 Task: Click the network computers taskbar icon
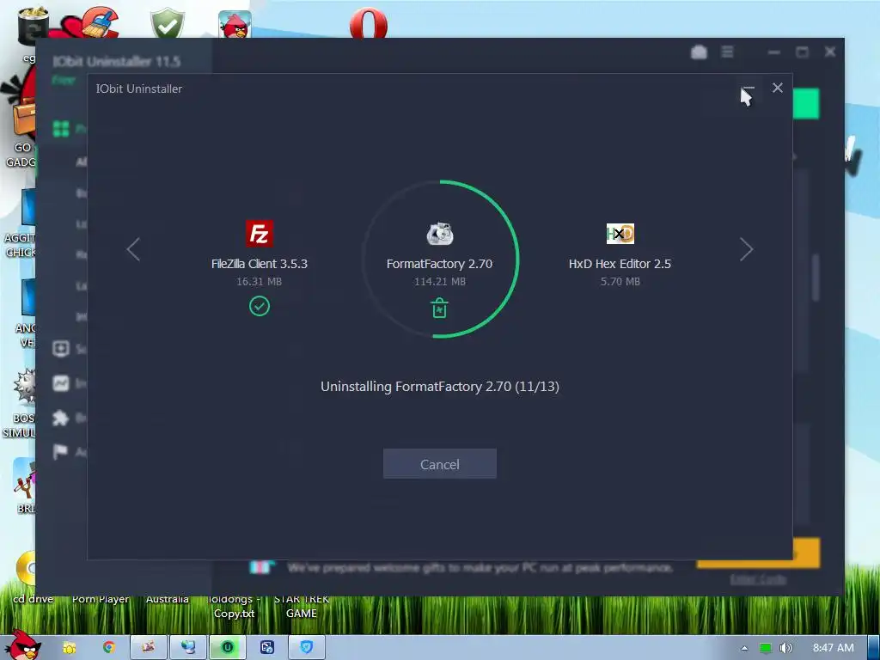pos(188,647)
